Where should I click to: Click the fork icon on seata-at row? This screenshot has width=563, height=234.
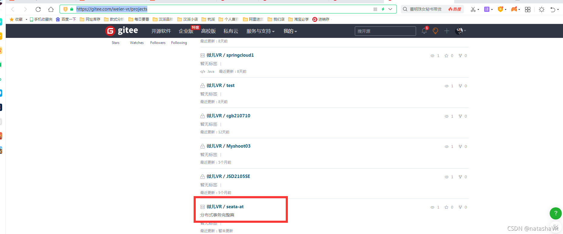pos(460,207)
